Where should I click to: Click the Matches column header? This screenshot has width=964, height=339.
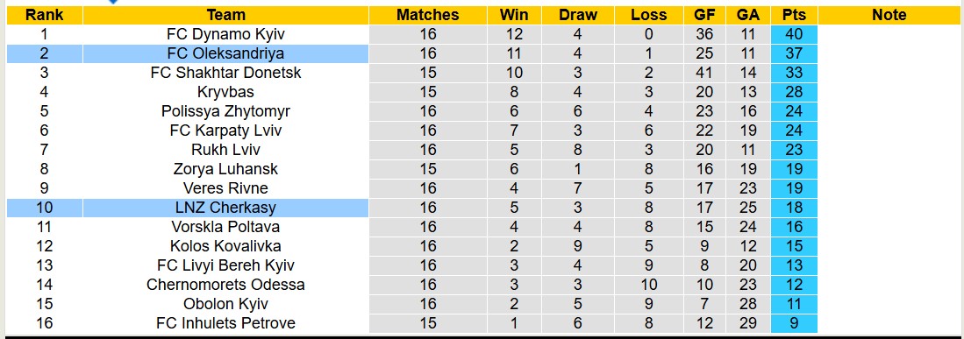428,16
